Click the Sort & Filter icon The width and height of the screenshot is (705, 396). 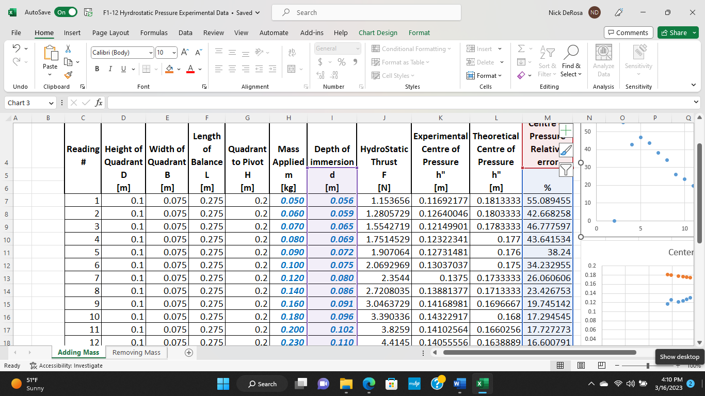548,61
